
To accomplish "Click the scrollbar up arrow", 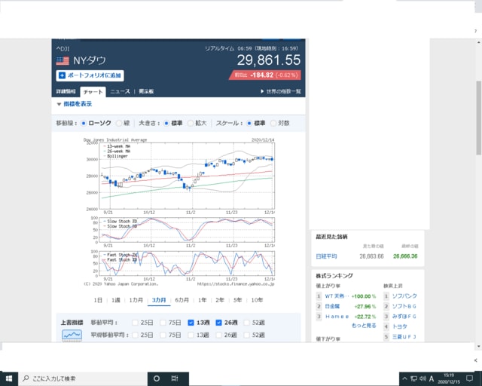I will 479,42.
